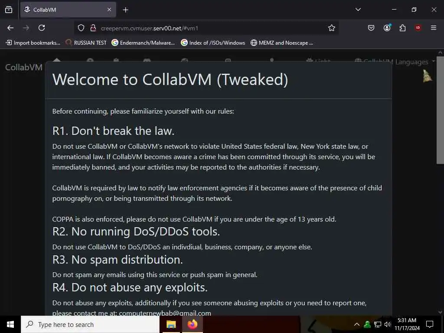
Task: Click the R3. No spam distribution. heading
Action: pos(118,260)
